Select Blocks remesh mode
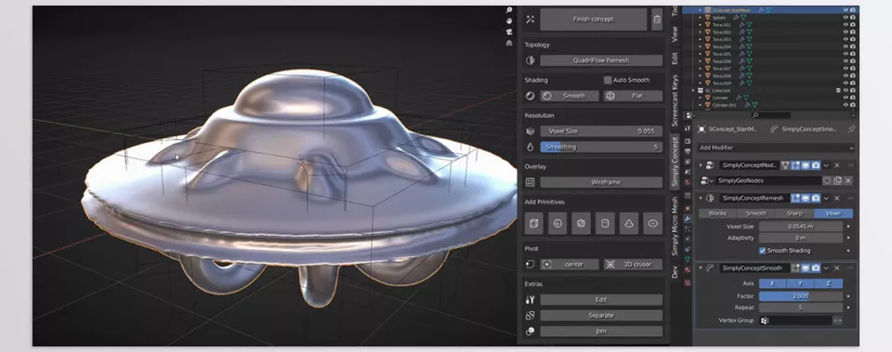Image resolution: width=892 pixels, height=352 pixels. click(x=717, y=214)
